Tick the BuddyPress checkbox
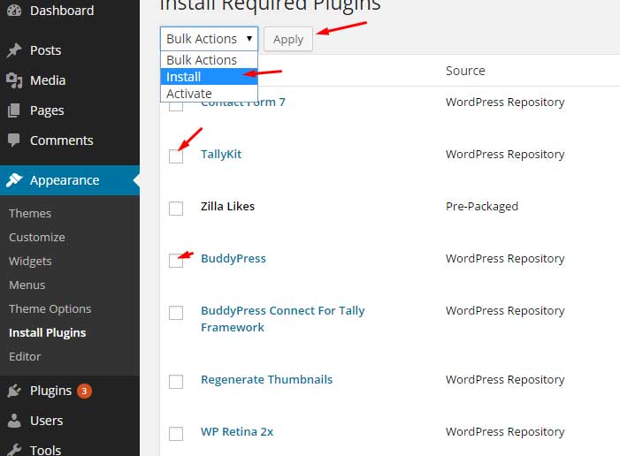This screenshot has width=620, height=456. (x=176, y=261)
